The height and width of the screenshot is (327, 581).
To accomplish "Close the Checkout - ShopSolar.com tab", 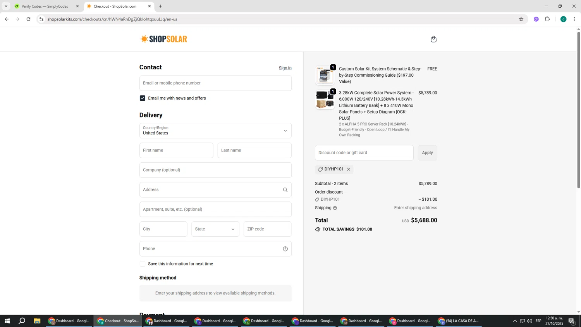I will pyautogui.click(x=150, y=6).
